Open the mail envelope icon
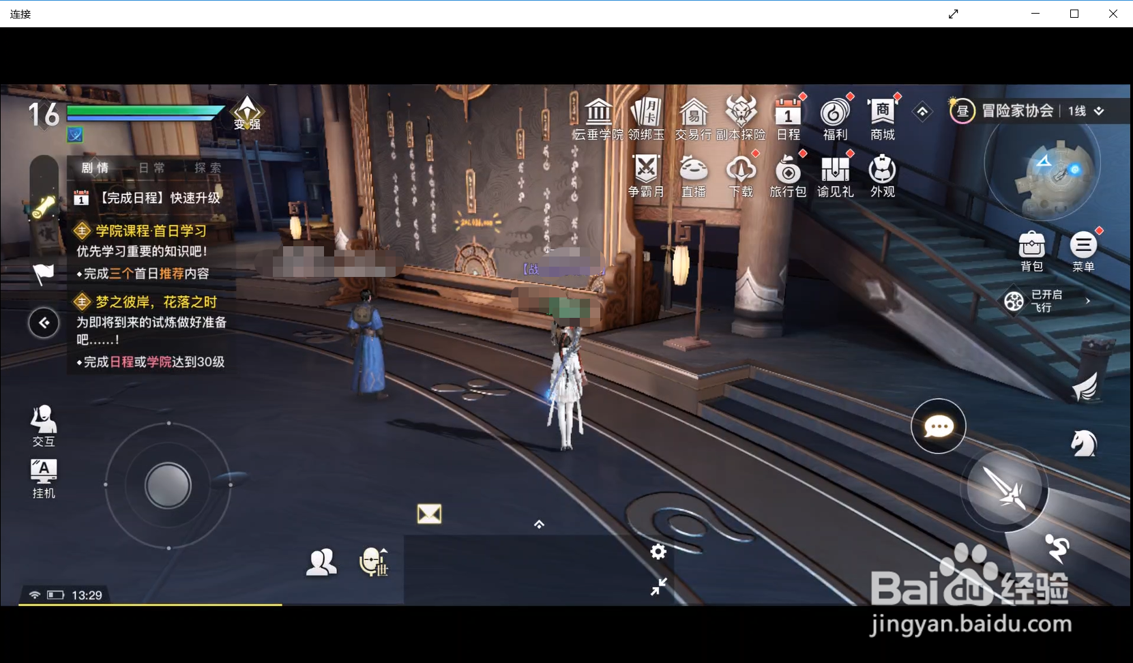This screenshot has height=663, width=1133. pos(429,514)
